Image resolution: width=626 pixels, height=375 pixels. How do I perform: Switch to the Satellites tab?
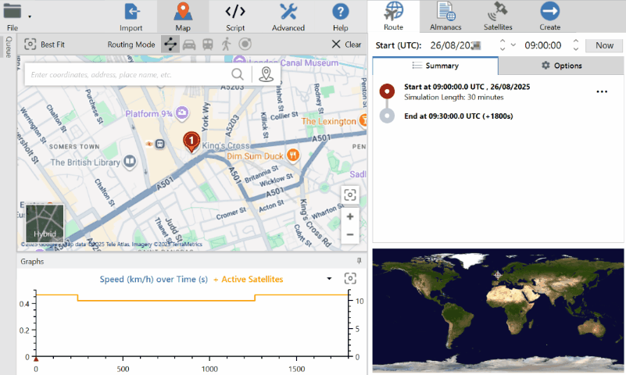[498, 16]
